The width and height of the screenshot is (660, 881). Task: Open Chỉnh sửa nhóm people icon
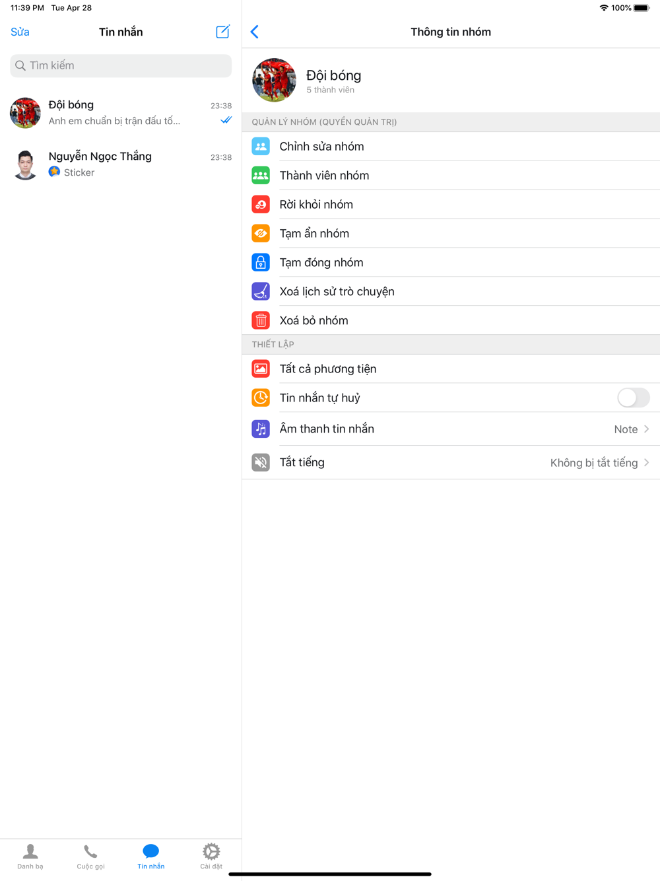click(x=261, y=147)
